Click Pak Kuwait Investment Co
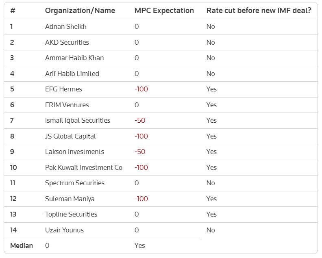 pyautogui.click(x=83, y=167)
